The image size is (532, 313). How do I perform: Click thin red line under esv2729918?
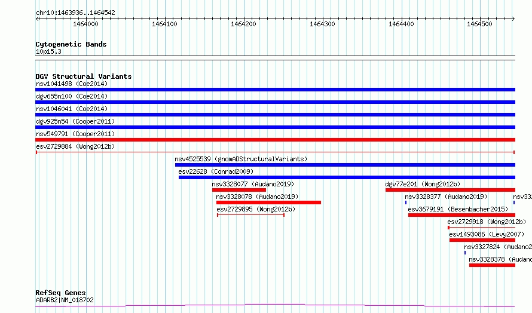pos(481,227)
